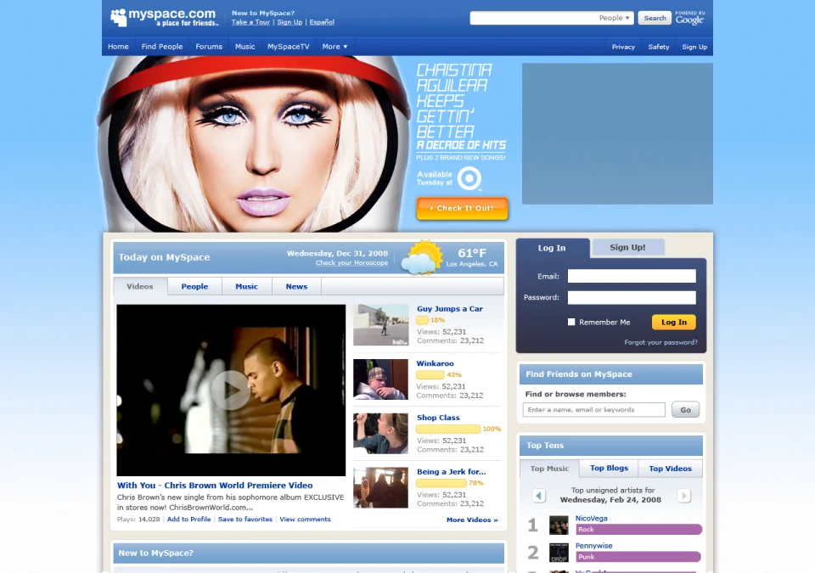The width and height of the screenshot is (815, 573).
Task: Open Find People in navigation
Action: [162, 47]
